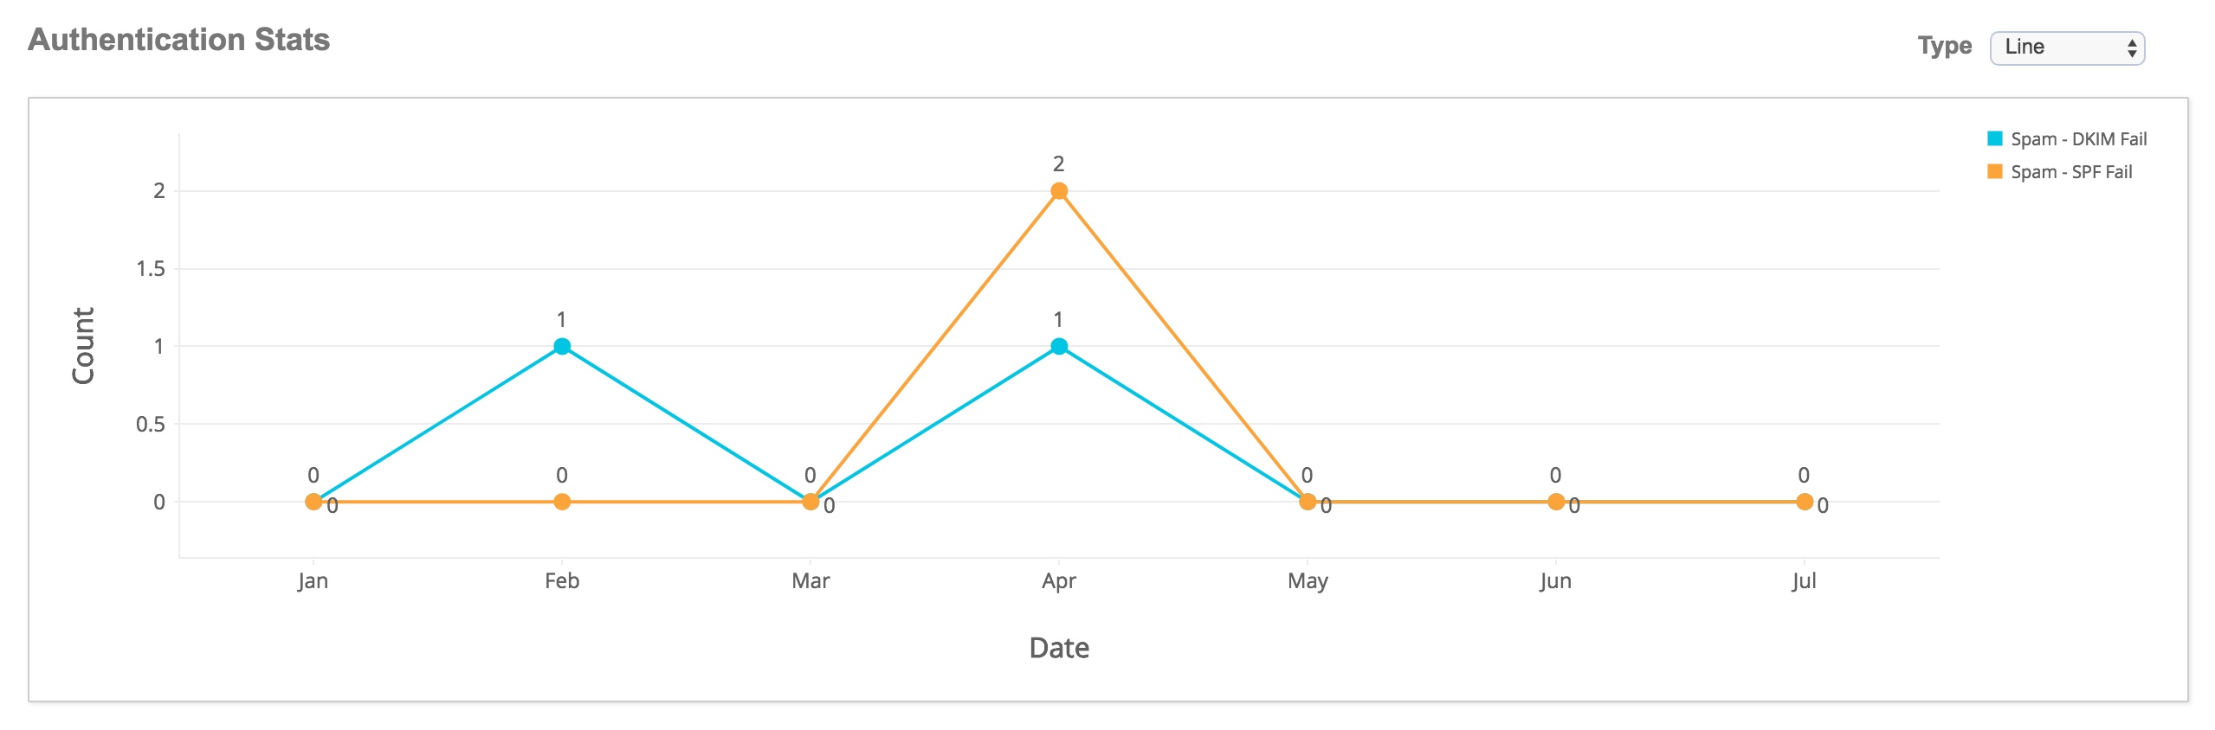The image size is (2215, 730).
Task: Click the blue DKIM Fail legend swatch
Action: (x=1995, y=138)
